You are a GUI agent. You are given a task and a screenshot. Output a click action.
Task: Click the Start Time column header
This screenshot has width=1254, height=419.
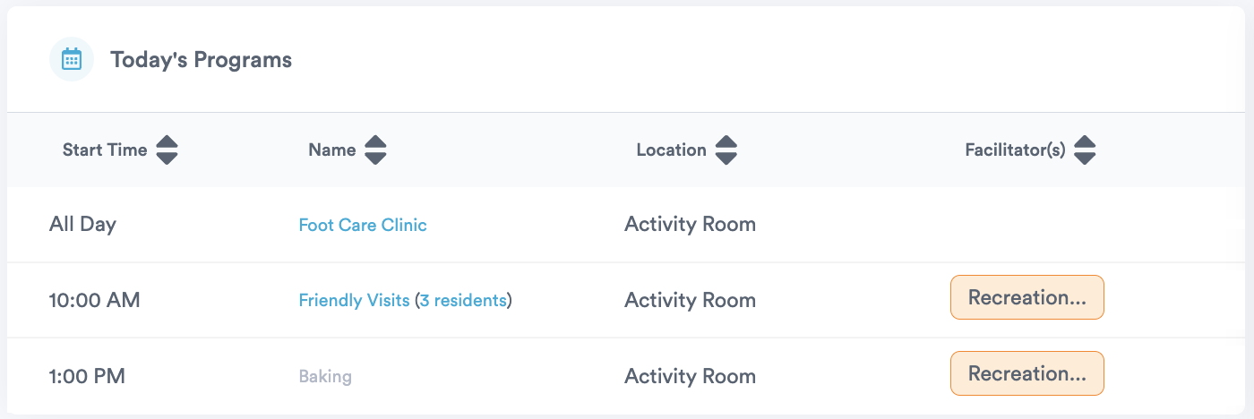pos(105,150)
